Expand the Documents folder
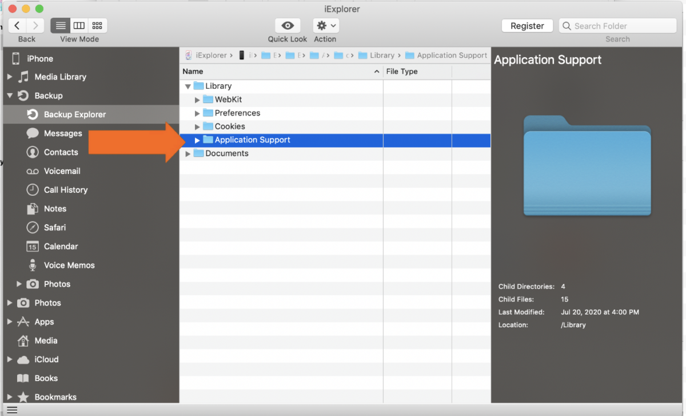Viewport: 686px width, 416px height. pos(188,153)
